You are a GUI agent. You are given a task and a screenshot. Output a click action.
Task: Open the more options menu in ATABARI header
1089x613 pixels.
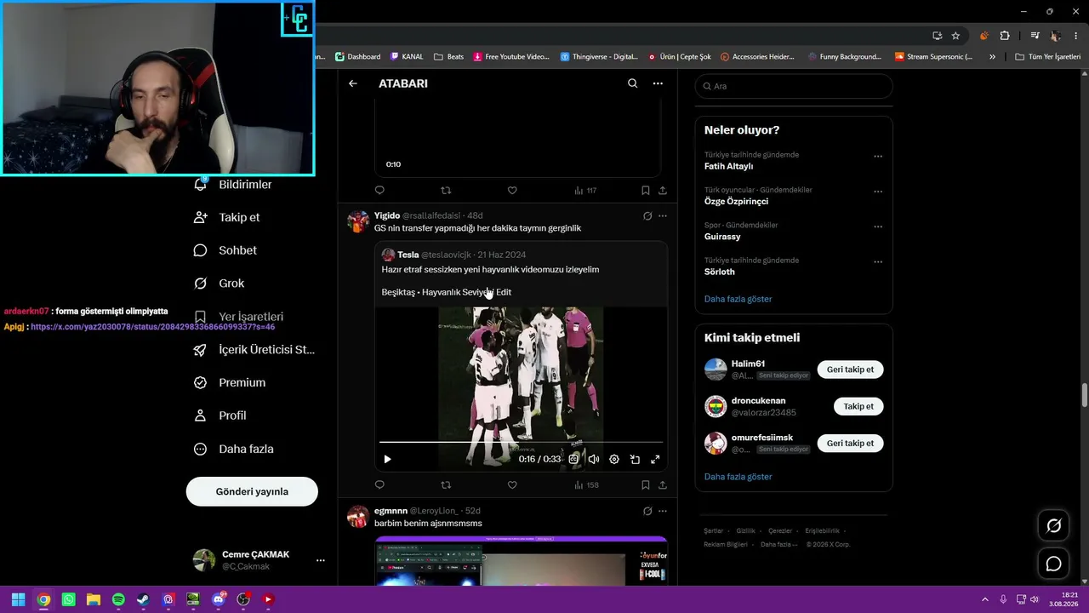[658, 83]
